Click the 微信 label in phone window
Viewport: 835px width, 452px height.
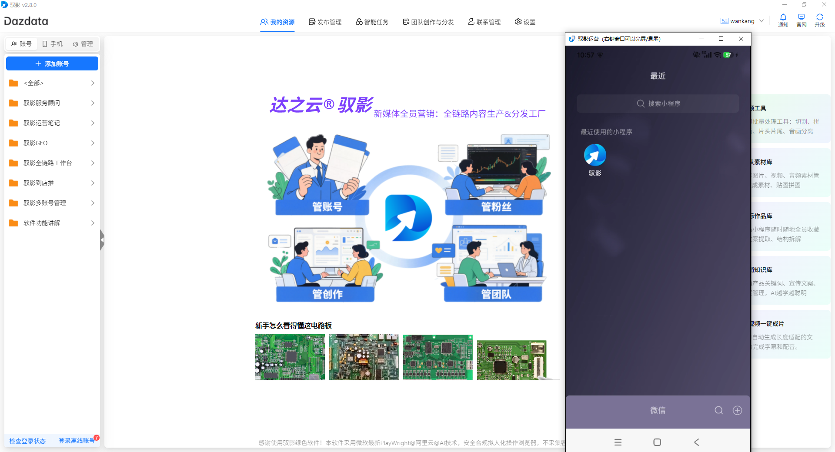point(658,410)
